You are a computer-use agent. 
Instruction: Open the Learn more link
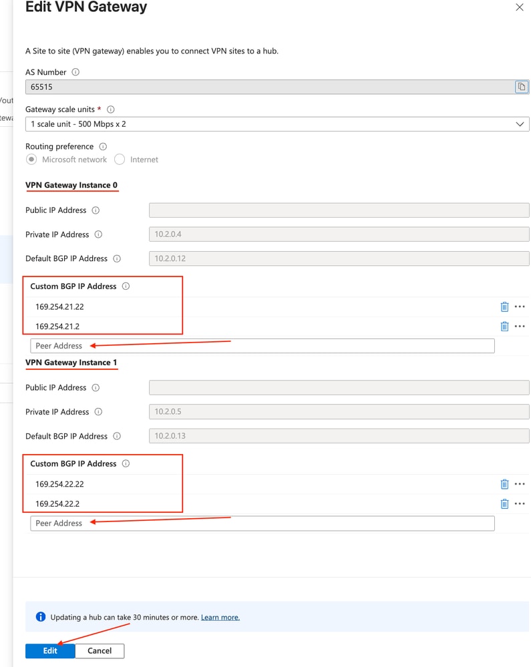click(220, 617)
